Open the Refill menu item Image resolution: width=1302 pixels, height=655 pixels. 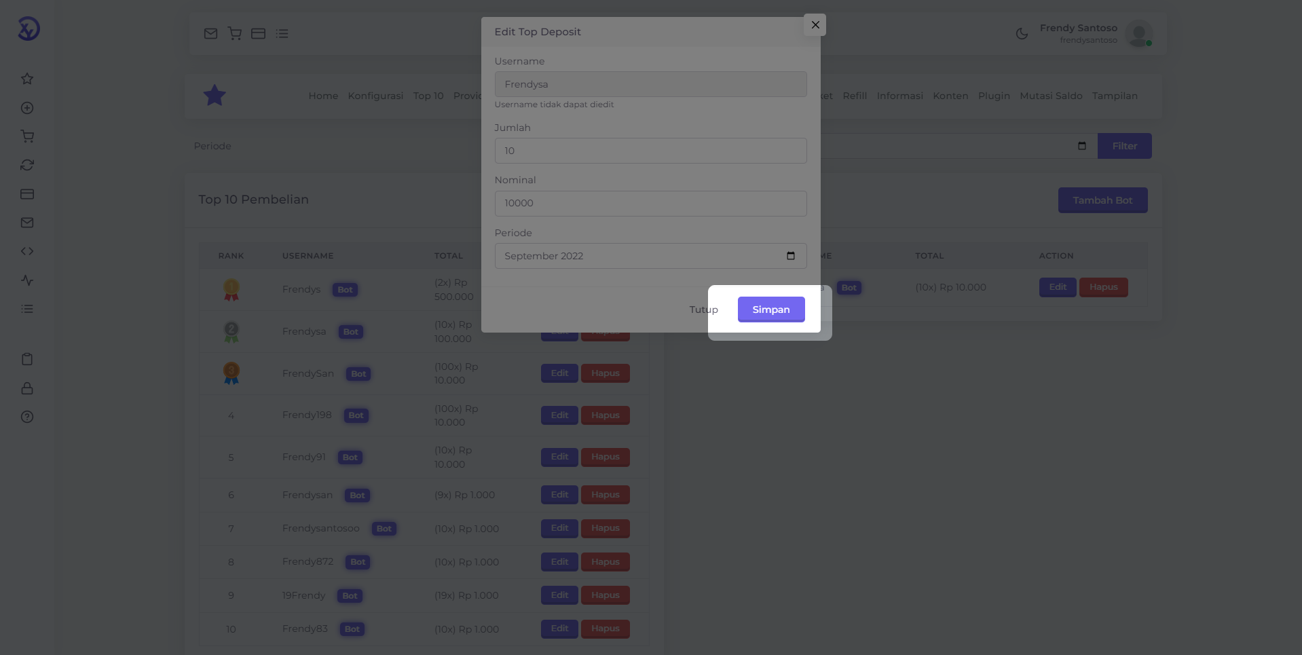pyautogui.click(x=855, y=96)
